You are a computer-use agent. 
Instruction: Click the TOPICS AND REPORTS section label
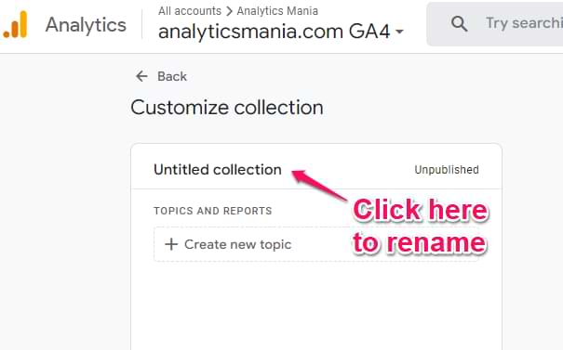coord(213,211)
